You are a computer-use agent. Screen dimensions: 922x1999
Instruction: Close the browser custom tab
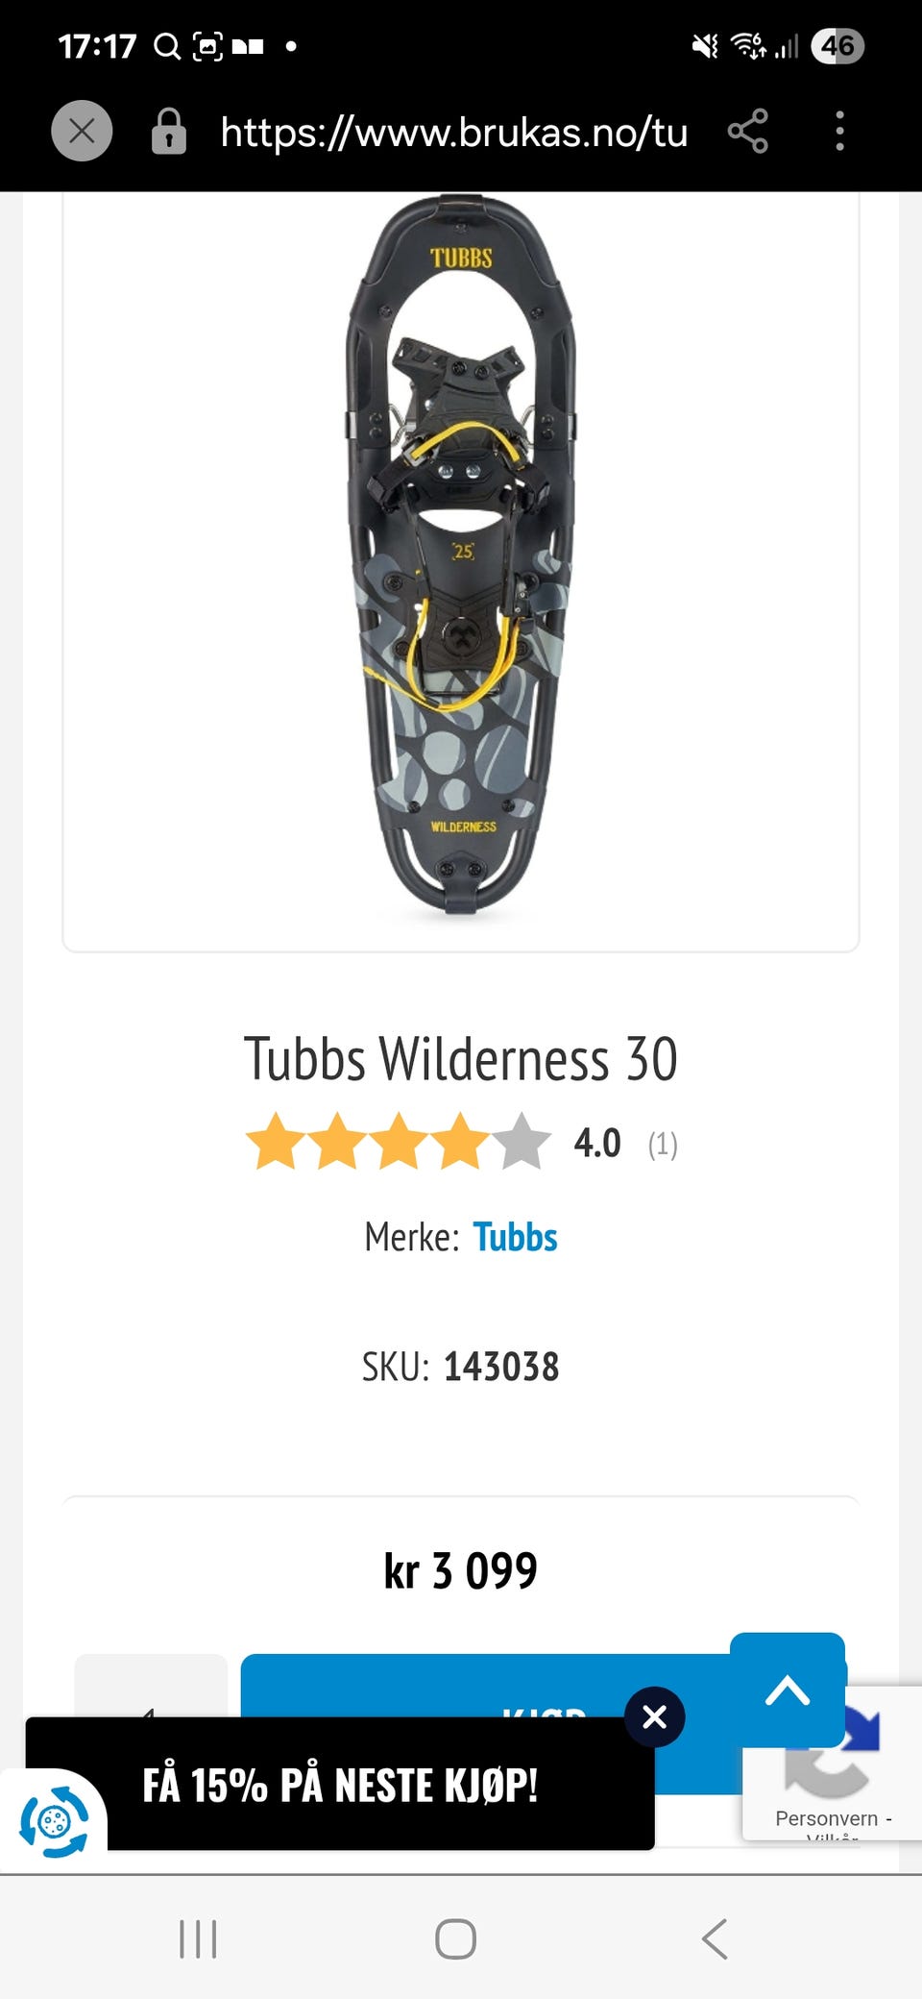(x=82, y=131)
